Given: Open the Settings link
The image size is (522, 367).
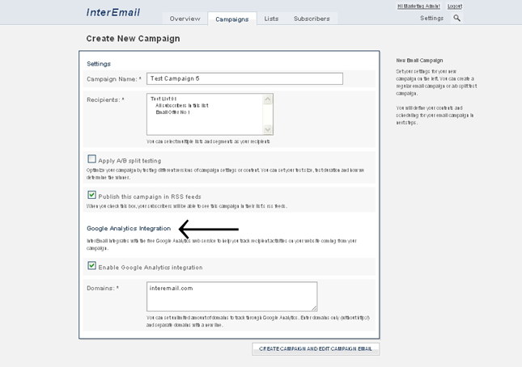Looking at the screenshot, I should pos(432,18).
